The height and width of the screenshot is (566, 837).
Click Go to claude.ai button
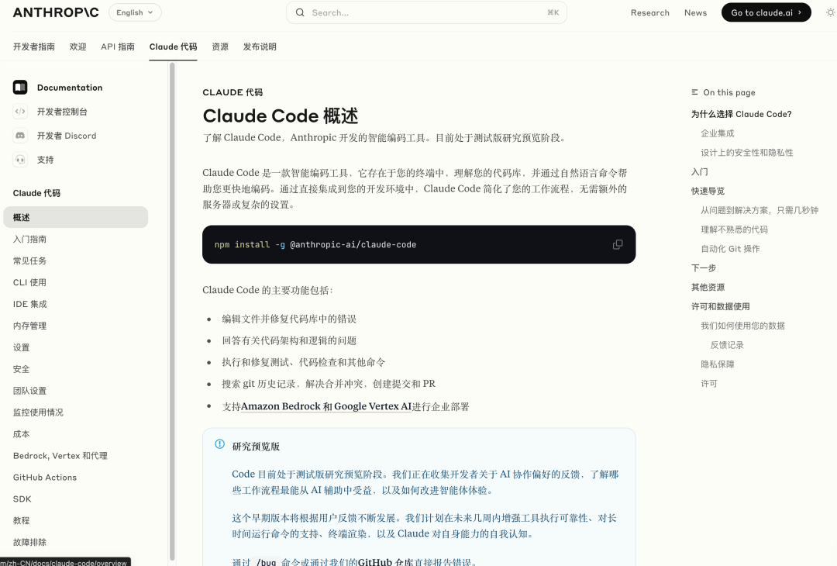pyautogui.click(x=766, y=12)
